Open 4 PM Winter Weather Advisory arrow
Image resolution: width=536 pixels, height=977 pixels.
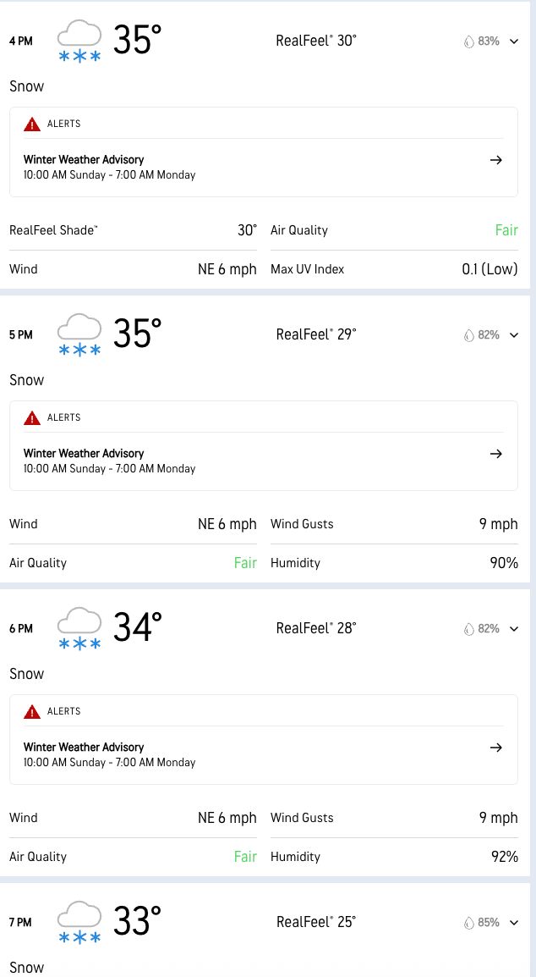click(x=496, y=160)
